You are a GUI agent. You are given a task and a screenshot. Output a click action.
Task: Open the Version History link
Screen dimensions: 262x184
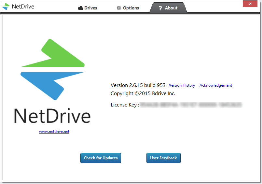pos(182,85)
